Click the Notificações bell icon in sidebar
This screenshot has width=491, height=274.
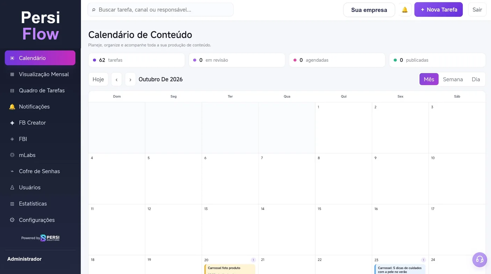tap(12, 107)
